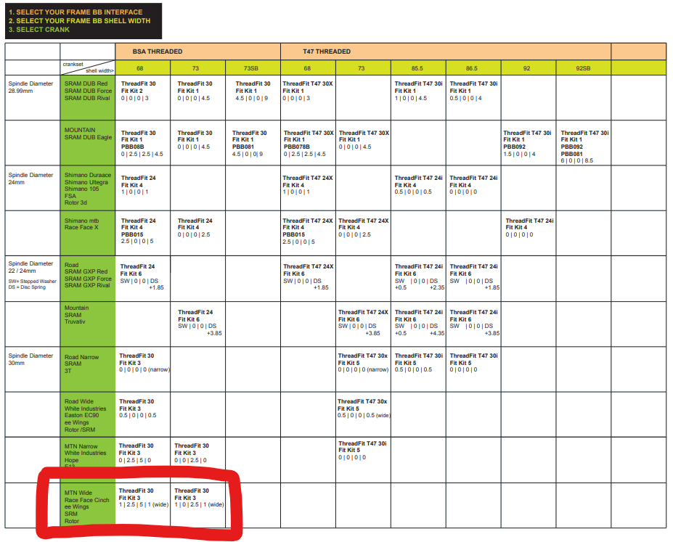Click ThreadFit T47 30x (narrow) cell

pyautogui.click(x=363, y=369)
